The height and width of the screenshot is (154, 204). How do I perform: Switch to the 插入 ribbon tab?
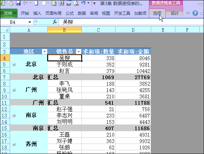click(37, 13)
